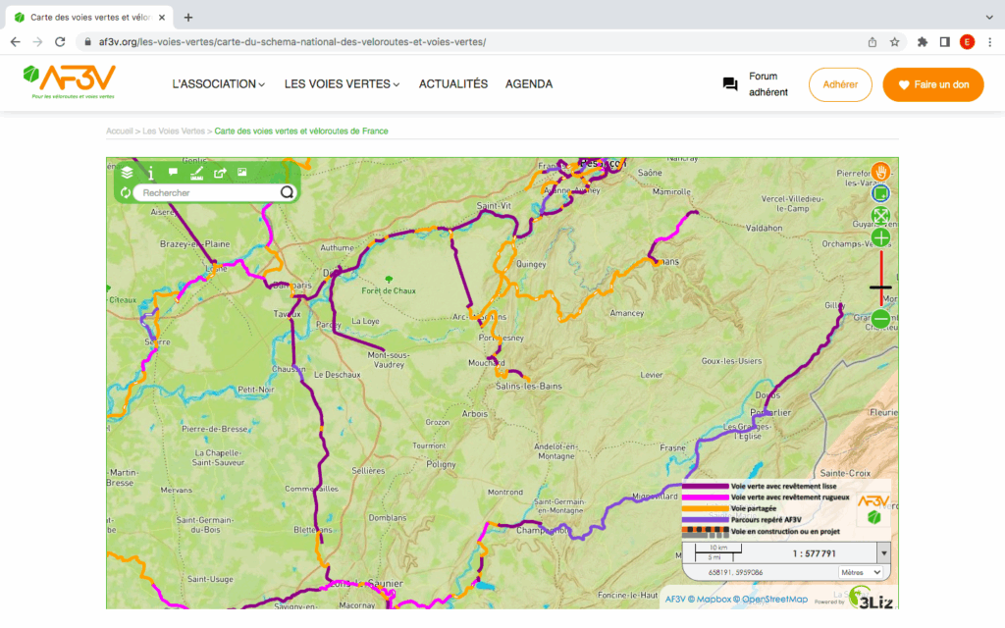The image size is (1005, 628).
Task: Expand the L'ASSOCIATION menu
Action: (x=219, y=84)
